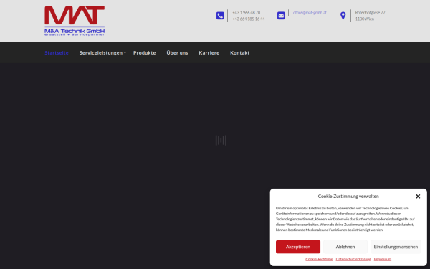Screen dimensions: 430x269
Task: Click Einstellungen ansehen button
Action: click(396, 247)
